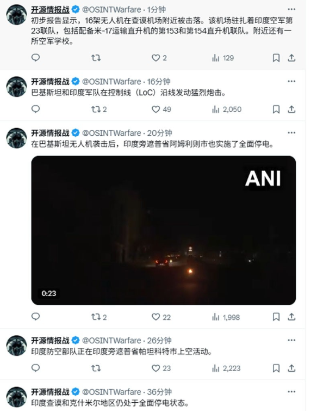Bookmark the tweet with 1,998 views

[x=276, y=317]
